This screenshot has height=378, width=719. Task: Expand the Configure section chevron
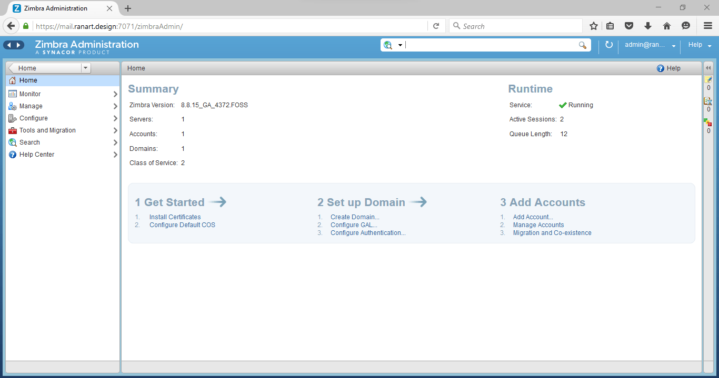pyautogui.click(x=115, y=118)
